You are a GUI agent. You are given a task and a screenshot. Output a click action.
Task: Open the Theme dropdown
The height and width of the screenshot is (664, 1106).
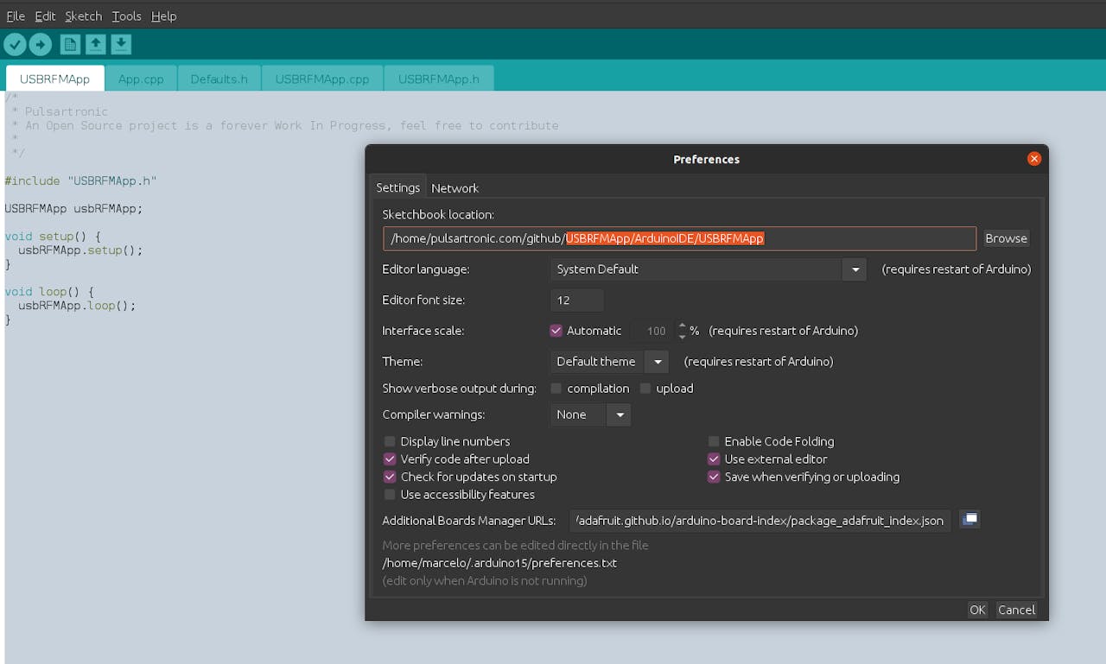click(x=658, y=362)
